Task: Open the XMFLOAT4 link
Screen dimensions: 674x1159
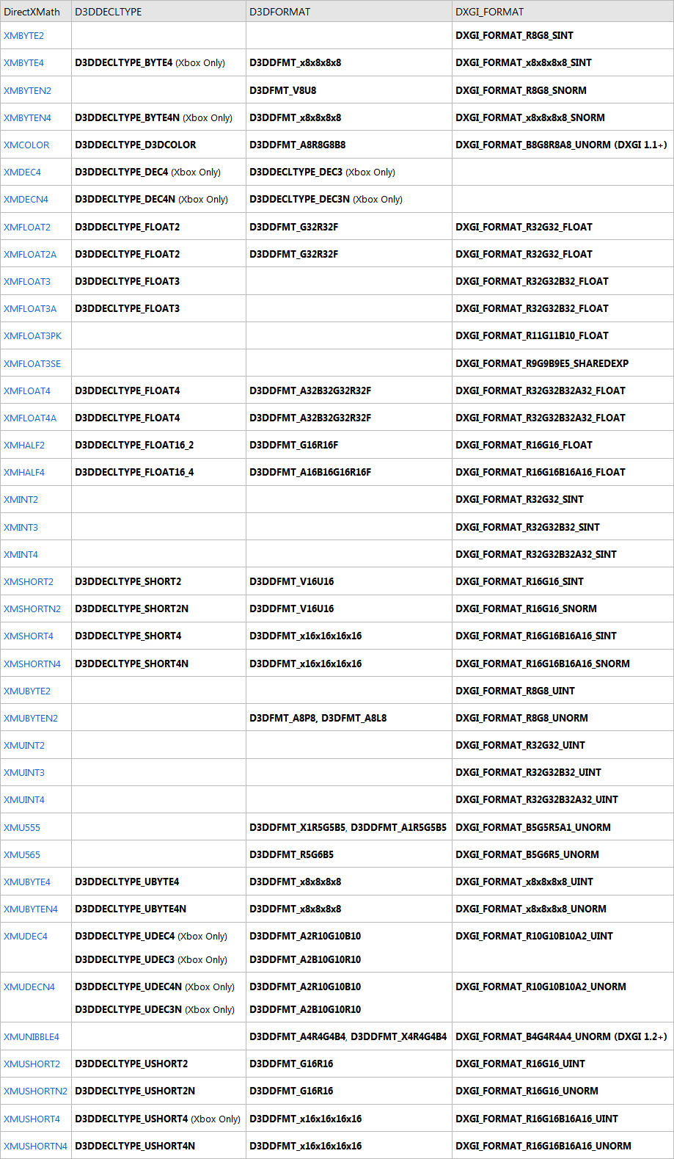Action: tap(27, 390)
